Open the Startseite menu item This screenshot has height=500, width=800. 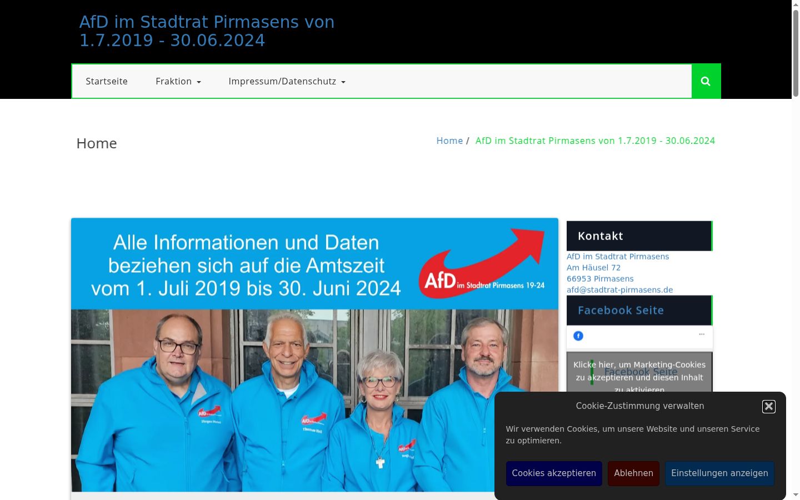click(107, 81)
